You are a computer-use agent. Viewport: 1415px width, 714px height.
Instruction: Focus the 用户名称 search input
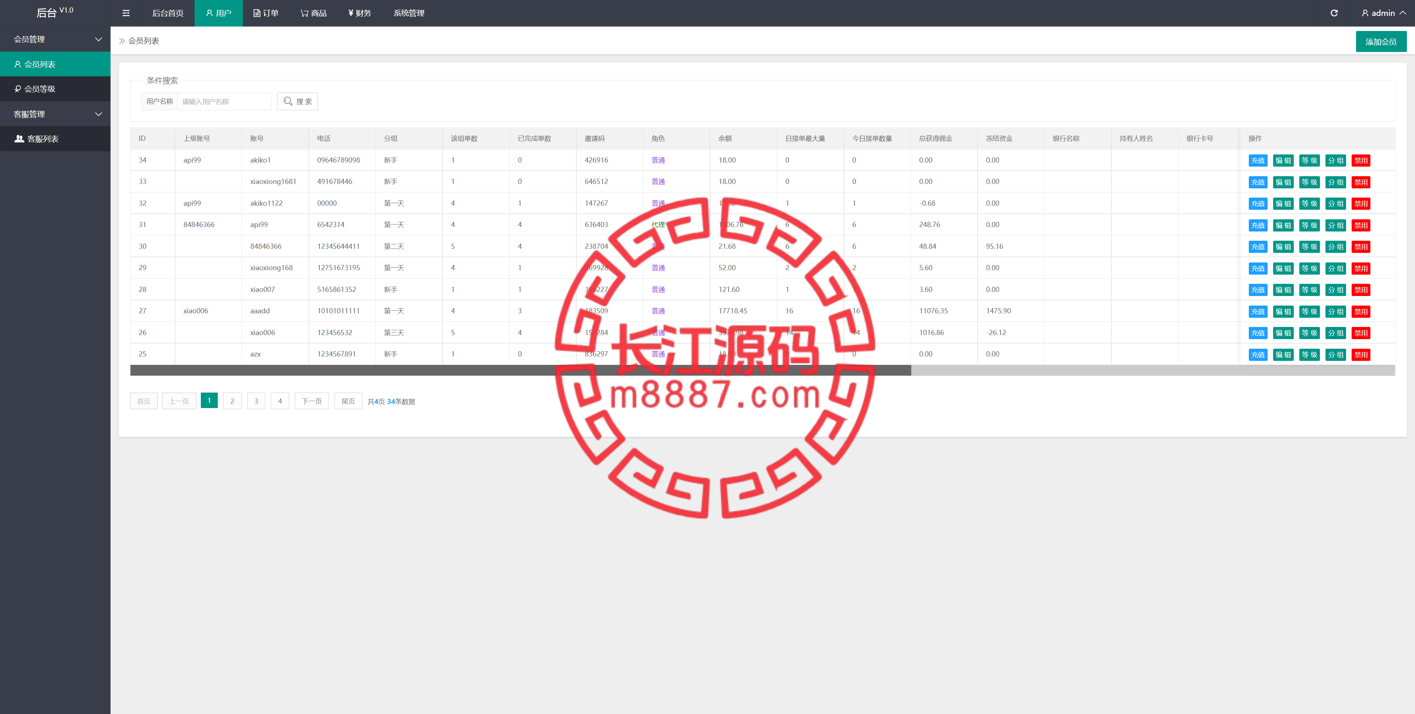224,101
